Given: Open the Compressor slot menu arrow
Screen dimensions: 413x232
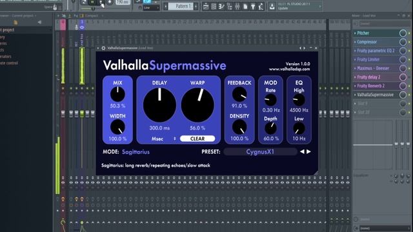Looking at the screenshot, I should tap(355, 42).
